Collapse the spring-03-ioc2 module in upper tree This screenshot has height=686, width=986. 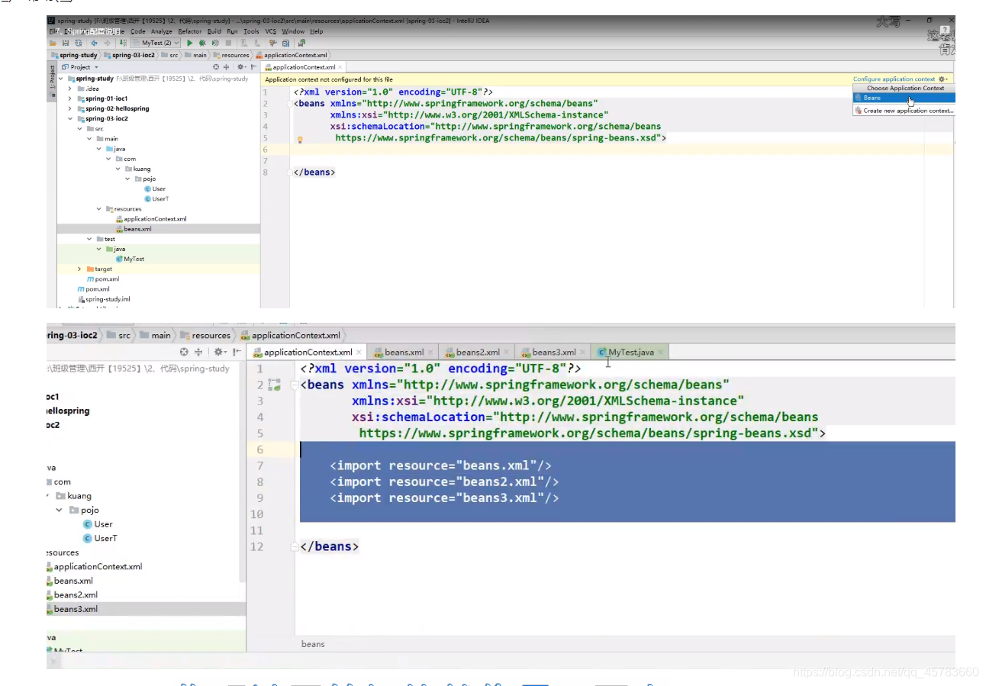point(70,118)
